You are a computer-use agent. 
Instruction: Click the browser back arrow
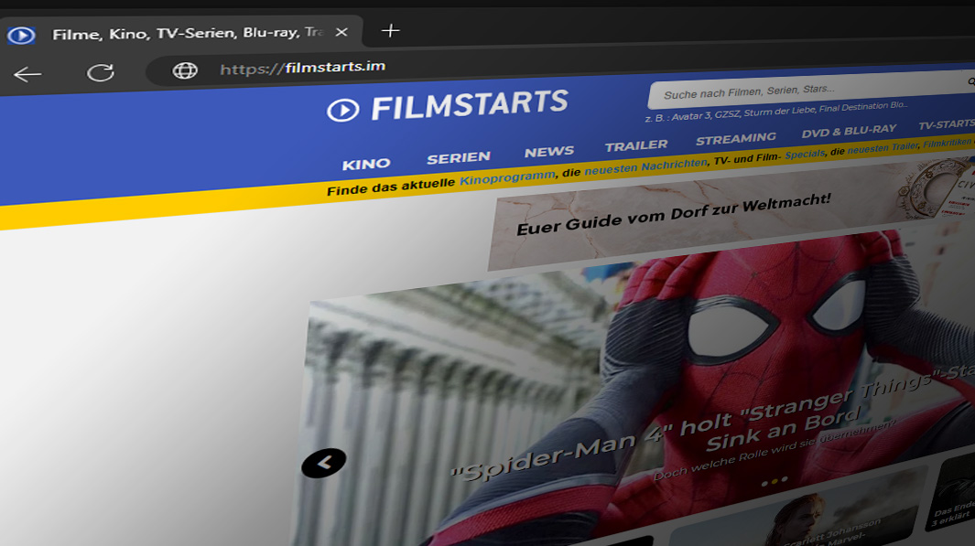(28, 73)
